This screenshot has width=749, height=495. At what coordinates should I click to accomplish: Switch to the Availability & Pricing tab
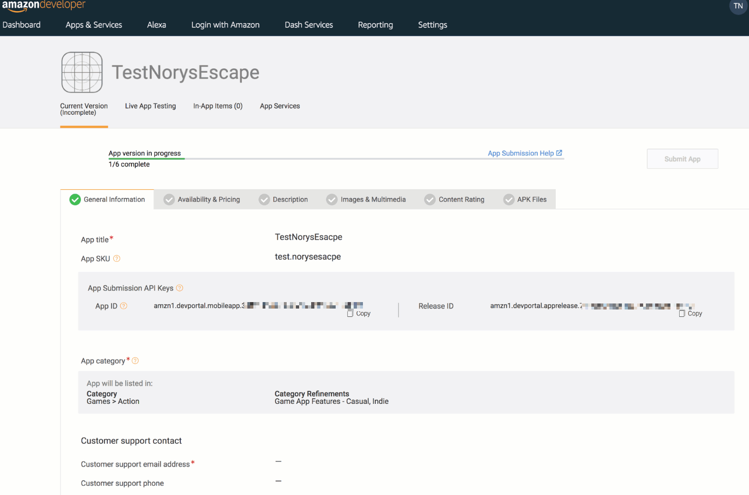202,199
